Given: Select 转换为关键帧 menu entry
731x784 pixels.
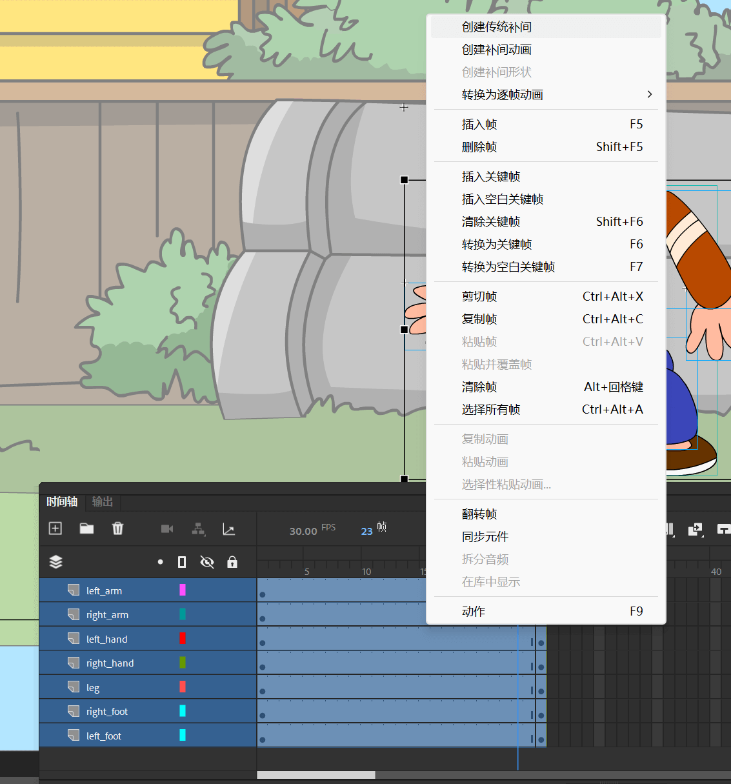Looking at the screenshot, I should [546, 245].
